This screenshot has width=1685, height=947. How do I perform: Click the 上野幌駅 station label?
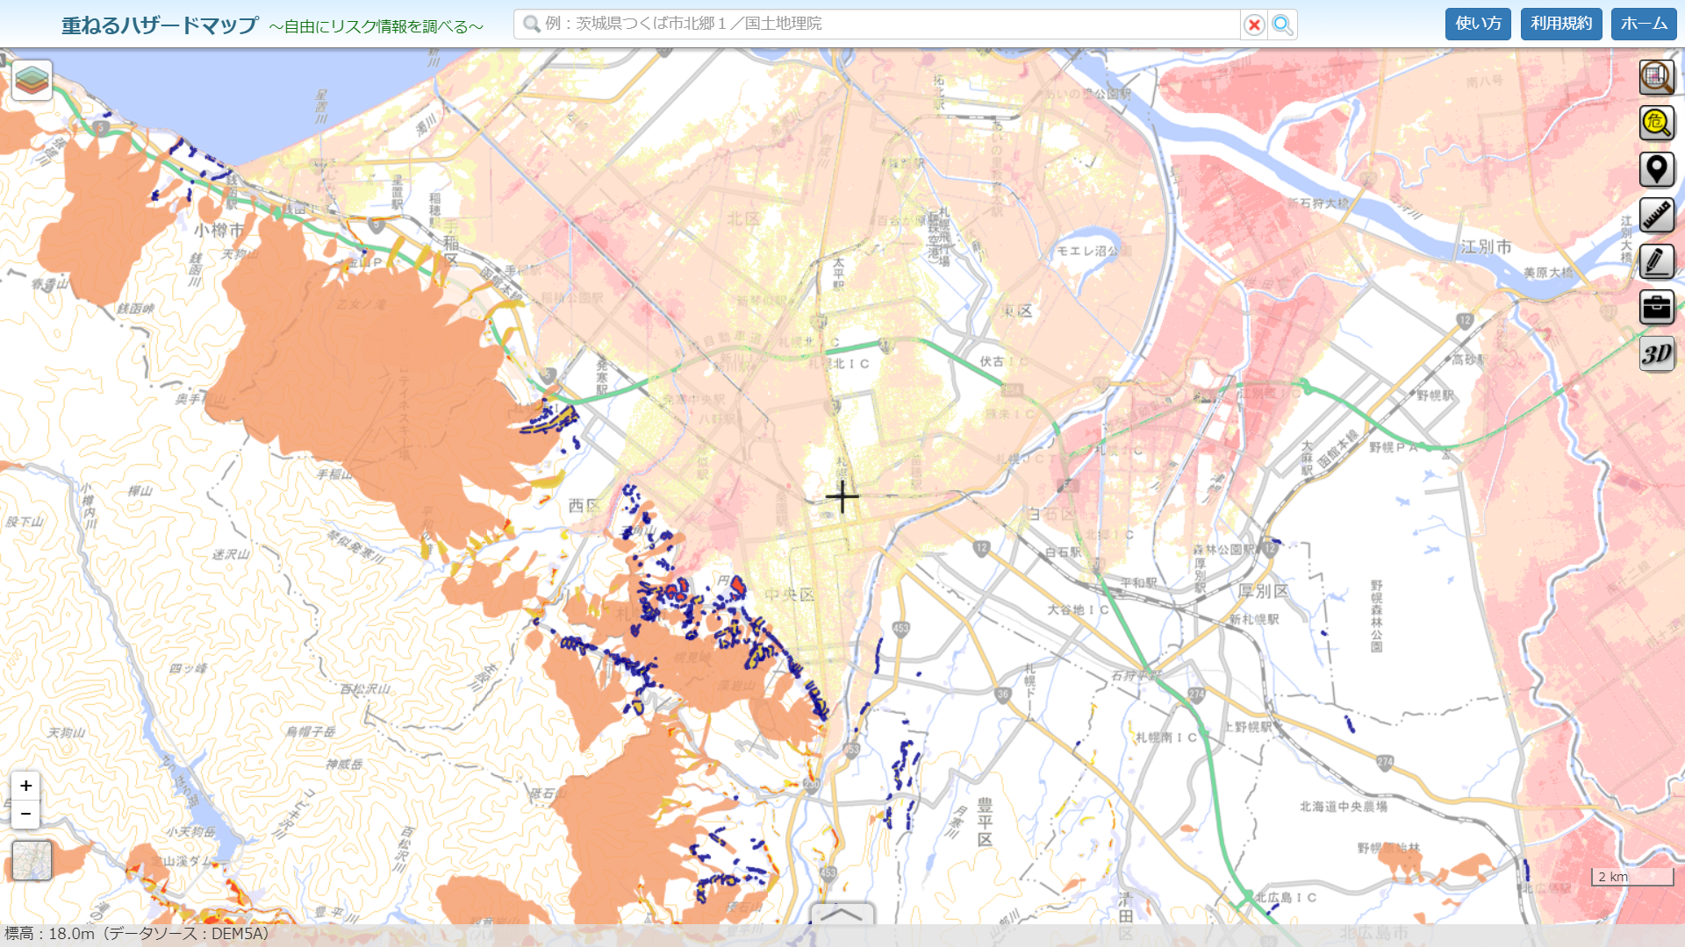(1248, 727)
